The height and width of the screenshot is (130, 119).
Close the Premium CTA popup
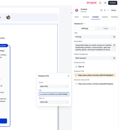pyautogui.click(x=68, y=76)
